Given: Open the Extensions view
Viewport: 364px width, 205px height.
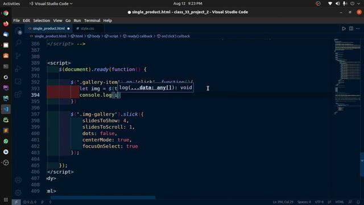Looking at the screenshot, I should (18, 95).
